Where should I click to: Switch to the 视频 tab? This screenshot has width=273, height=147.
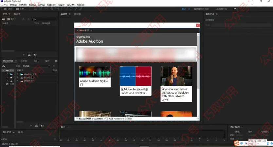20,132
